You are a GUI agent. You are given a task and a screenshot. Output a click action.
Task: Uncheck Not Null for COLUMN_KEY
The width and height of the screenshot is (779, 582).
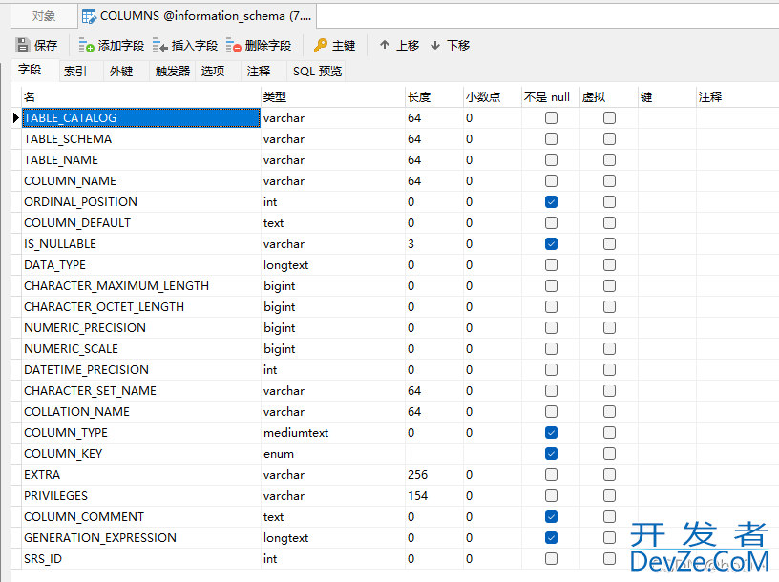pyautogui.click(x=551, y=453)
